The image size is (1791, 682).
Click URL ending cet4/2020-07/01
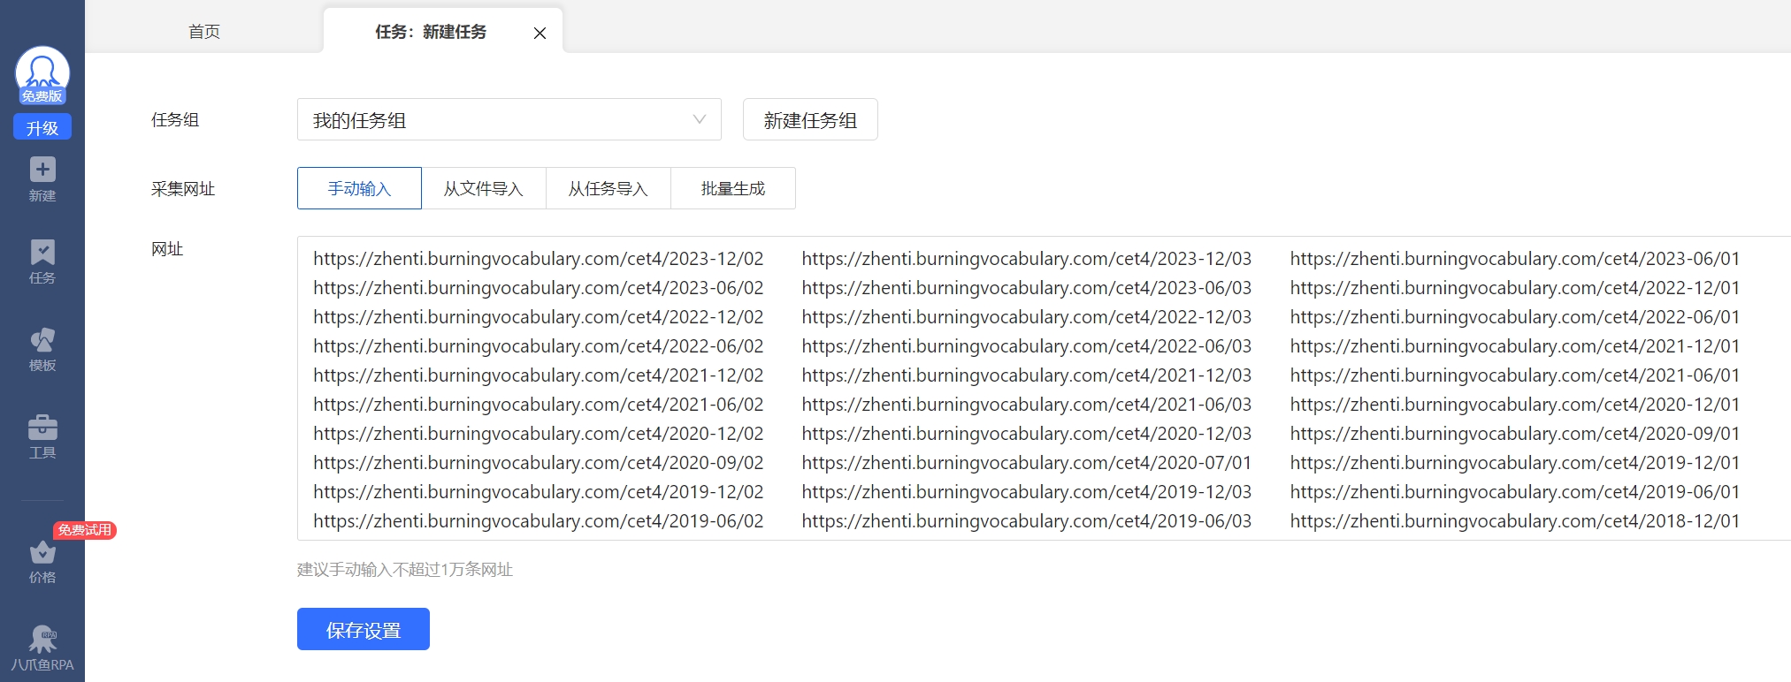click(x=1027, y=463)
